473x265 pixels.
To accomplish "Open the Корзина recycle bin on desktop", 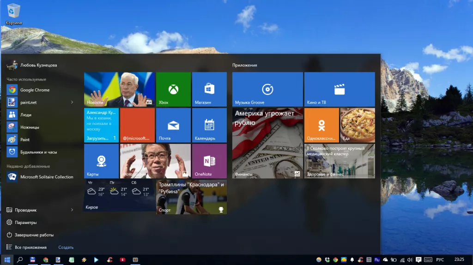I will 13,14.
